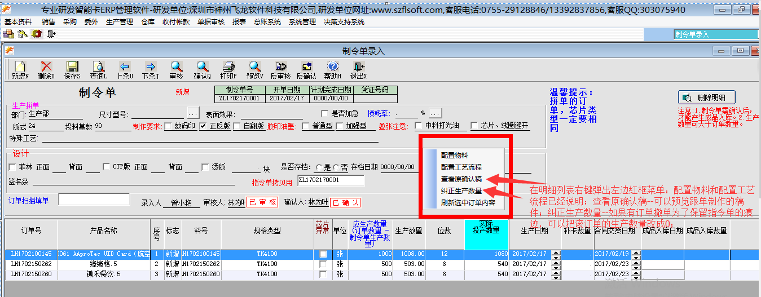
Task: Print using the 打印P printer icon
Action: (x=228, y=67)
